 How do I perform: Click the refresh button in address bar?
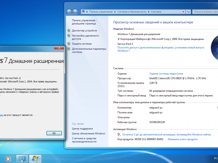(x=188, y=12)
